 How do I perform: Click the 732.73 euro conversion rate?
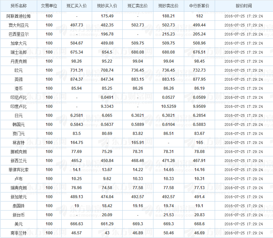pyautogui.click(x=199, y=70)
